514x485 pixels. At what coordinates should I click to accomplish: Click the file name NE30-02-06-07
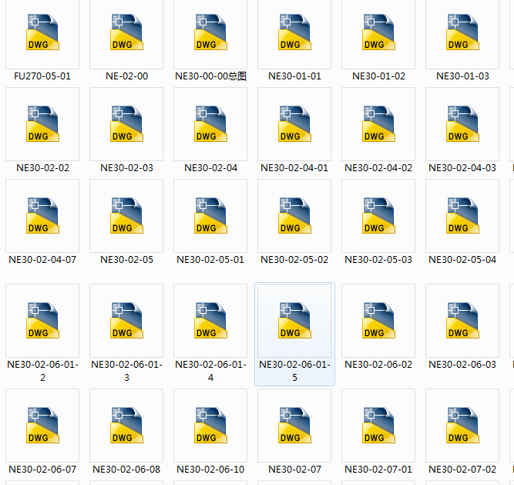42,470
